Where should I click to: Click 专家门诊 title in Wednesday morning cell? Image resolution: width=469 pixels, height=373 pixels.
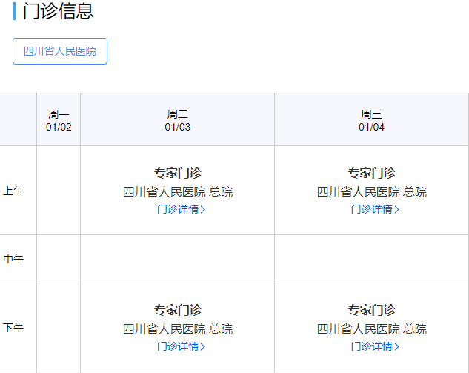[372, 173]
